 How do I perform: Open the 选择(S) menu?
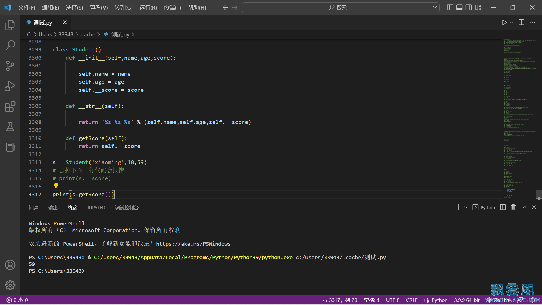coord(75,8)
